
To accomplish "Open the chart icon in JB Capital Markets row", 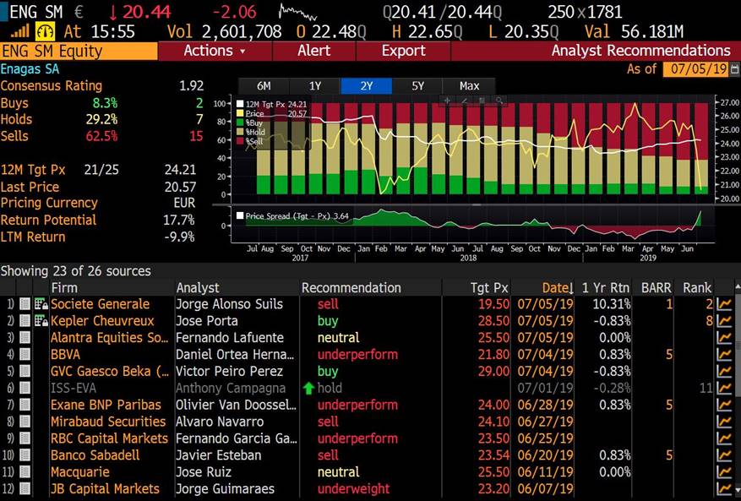I will (x=723, y=489).
